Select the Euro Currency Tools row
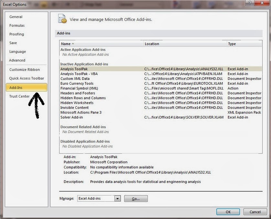 coord(161,83)
